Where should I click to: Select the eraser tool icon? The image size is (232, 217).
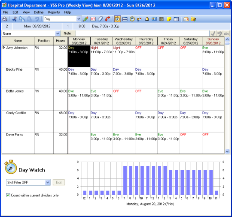click(x=100, y=19)
